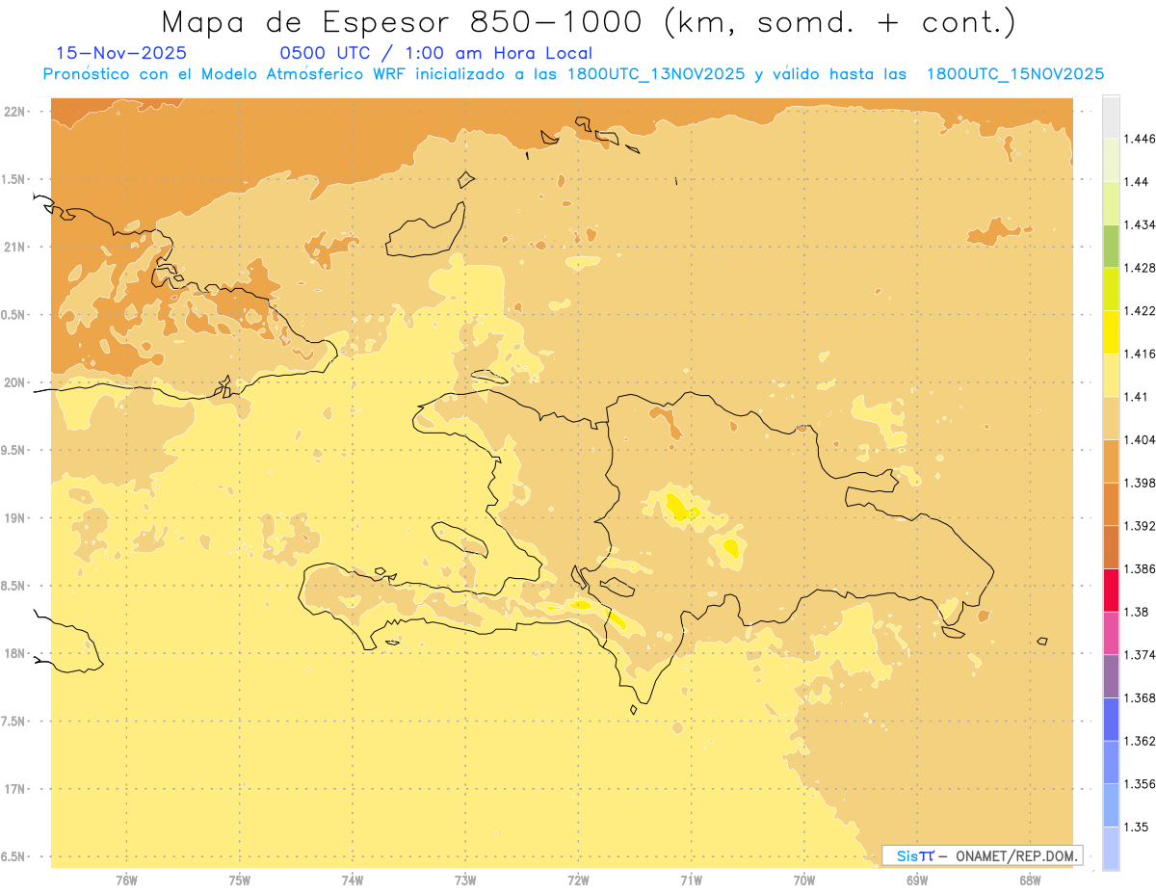Click the legend value '1.446'
1156x893 pixels.
[x=1141, y=139]
